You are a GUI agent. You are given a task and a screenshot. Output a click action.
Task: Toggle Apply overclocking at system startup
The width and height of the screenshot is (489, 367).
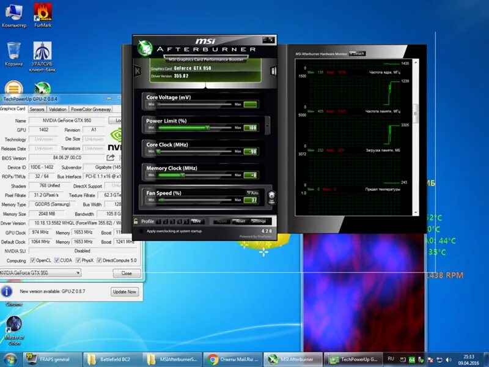pos(141,231)
